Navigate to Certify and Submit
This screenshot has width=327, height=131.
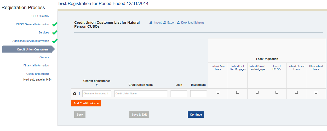coord(38,74)
